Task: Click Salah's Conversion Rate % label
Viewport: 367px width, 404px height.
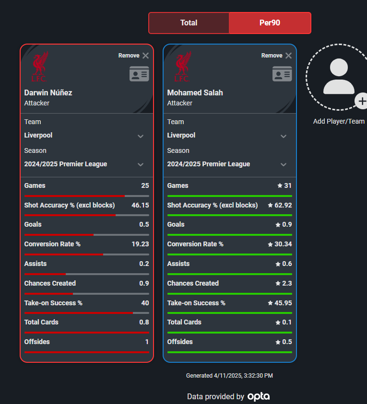Action: 195,244
